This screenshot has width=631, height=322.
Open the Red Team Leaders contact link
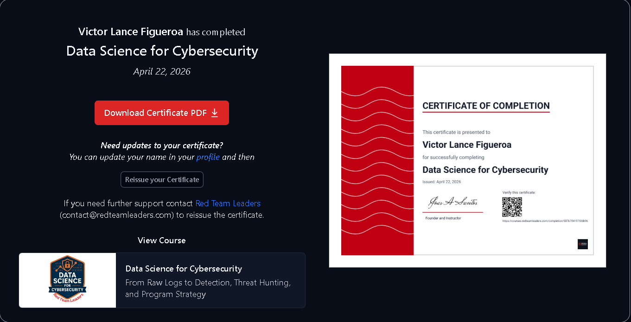[x=228, y=203]
